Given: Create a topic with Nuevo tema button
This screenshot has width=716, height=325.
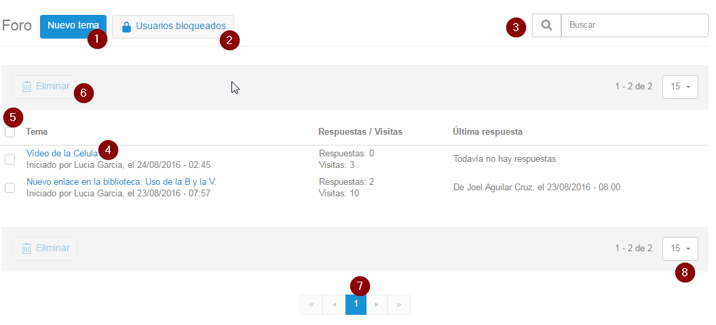Looking at the screenshot, I should pos(73,26).
